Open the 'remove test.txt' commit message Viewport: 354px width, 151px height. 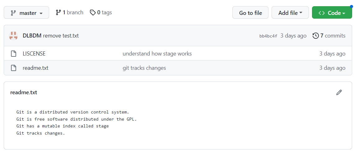coord(61,36)
